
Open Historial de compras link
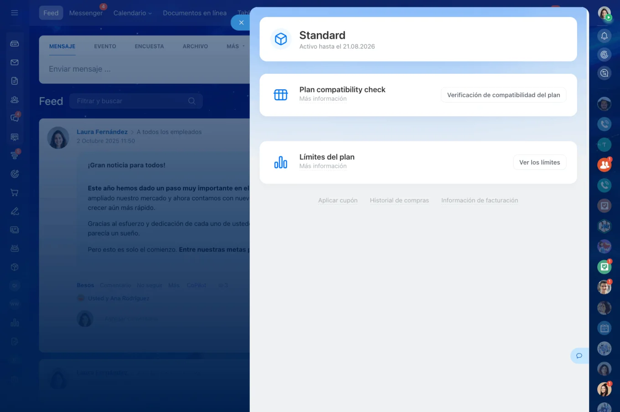399,200
